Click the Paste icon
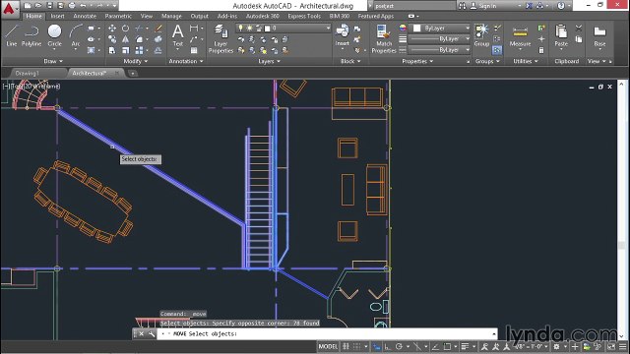630x354 pixels. pyautogui.click(x=561, y=35)
